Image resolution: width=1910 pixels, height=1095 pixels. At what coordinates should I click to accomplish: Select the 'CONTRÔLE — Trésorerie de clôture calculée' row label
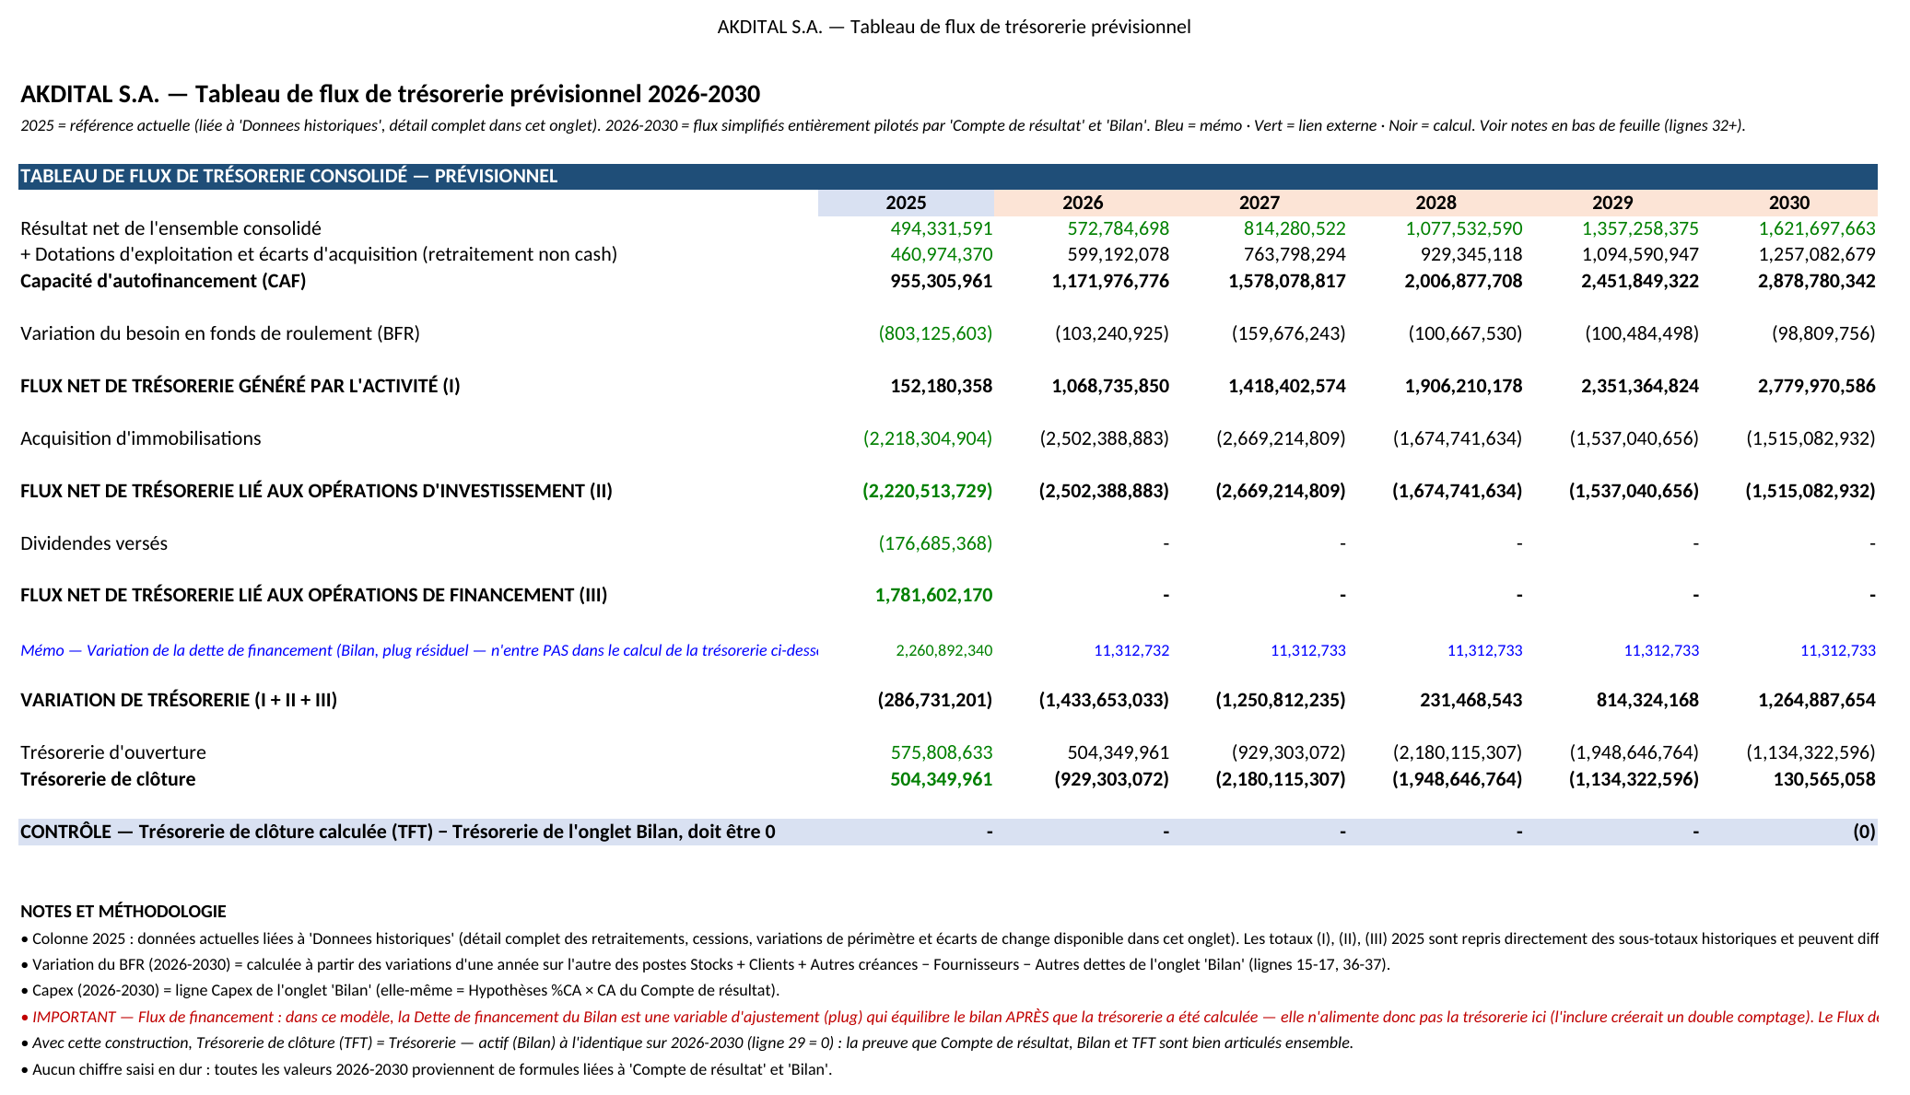[398, 832]
